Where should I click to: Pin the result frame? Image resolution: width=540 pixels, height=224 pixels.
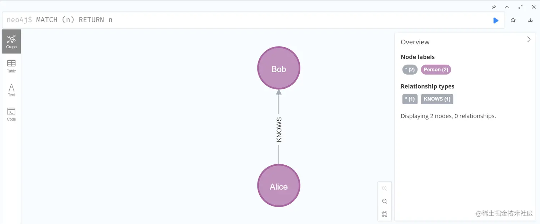(x=494, y=7)
